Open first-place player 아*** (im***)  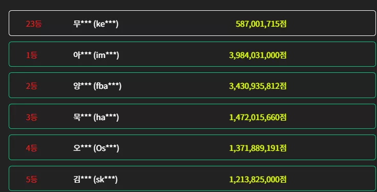[x=96, y=55]
